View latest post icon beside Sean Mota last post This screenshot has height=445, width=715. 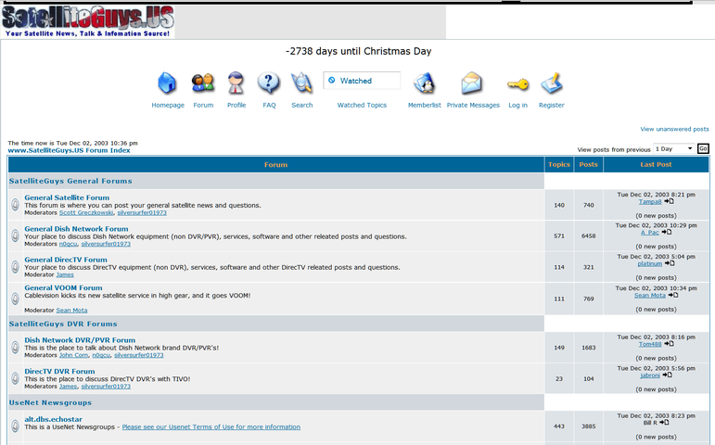tap(673, 295)
